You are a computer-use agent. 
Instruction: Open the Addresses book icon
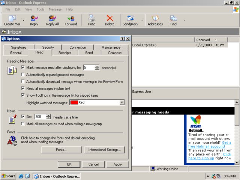155,18
